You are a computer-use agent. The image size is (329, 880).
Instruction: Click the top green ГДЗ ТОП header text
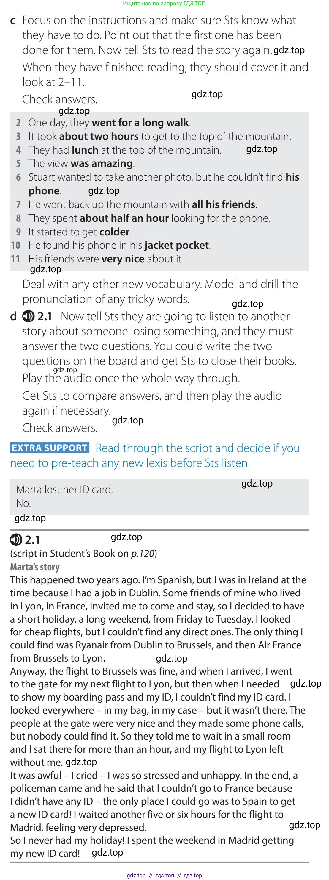(x=164, y=3)
